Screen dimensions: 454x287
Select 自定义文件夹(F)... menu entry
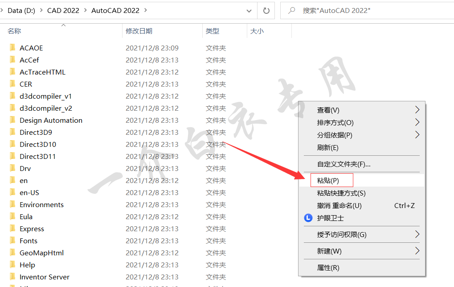coord(362,164)
